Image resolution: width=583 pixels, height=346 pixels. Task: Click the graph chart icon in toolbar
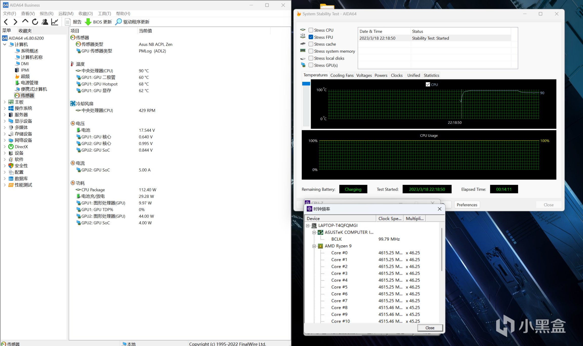coord(55,22)
